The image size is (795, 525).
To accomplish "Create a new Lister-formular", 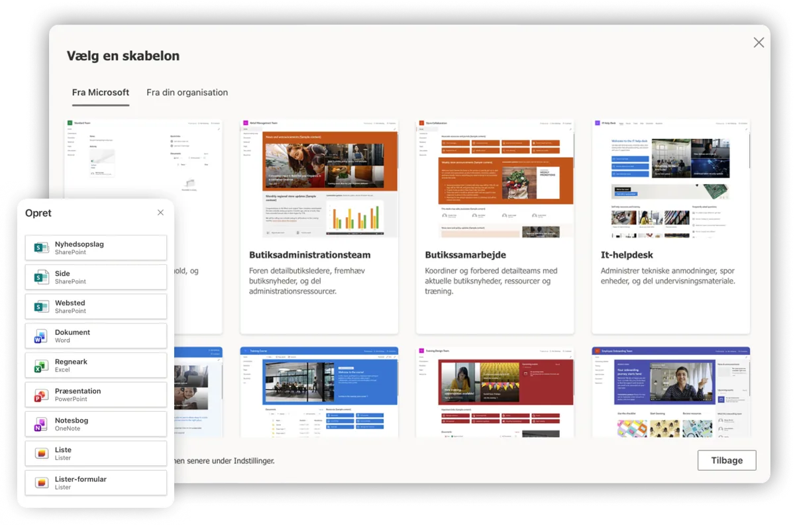I will tap(96, 483).
